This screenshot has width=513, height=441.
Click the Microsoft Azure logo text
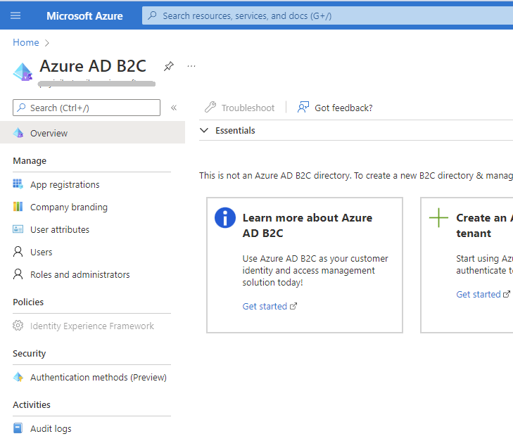(x=84, y=16)
